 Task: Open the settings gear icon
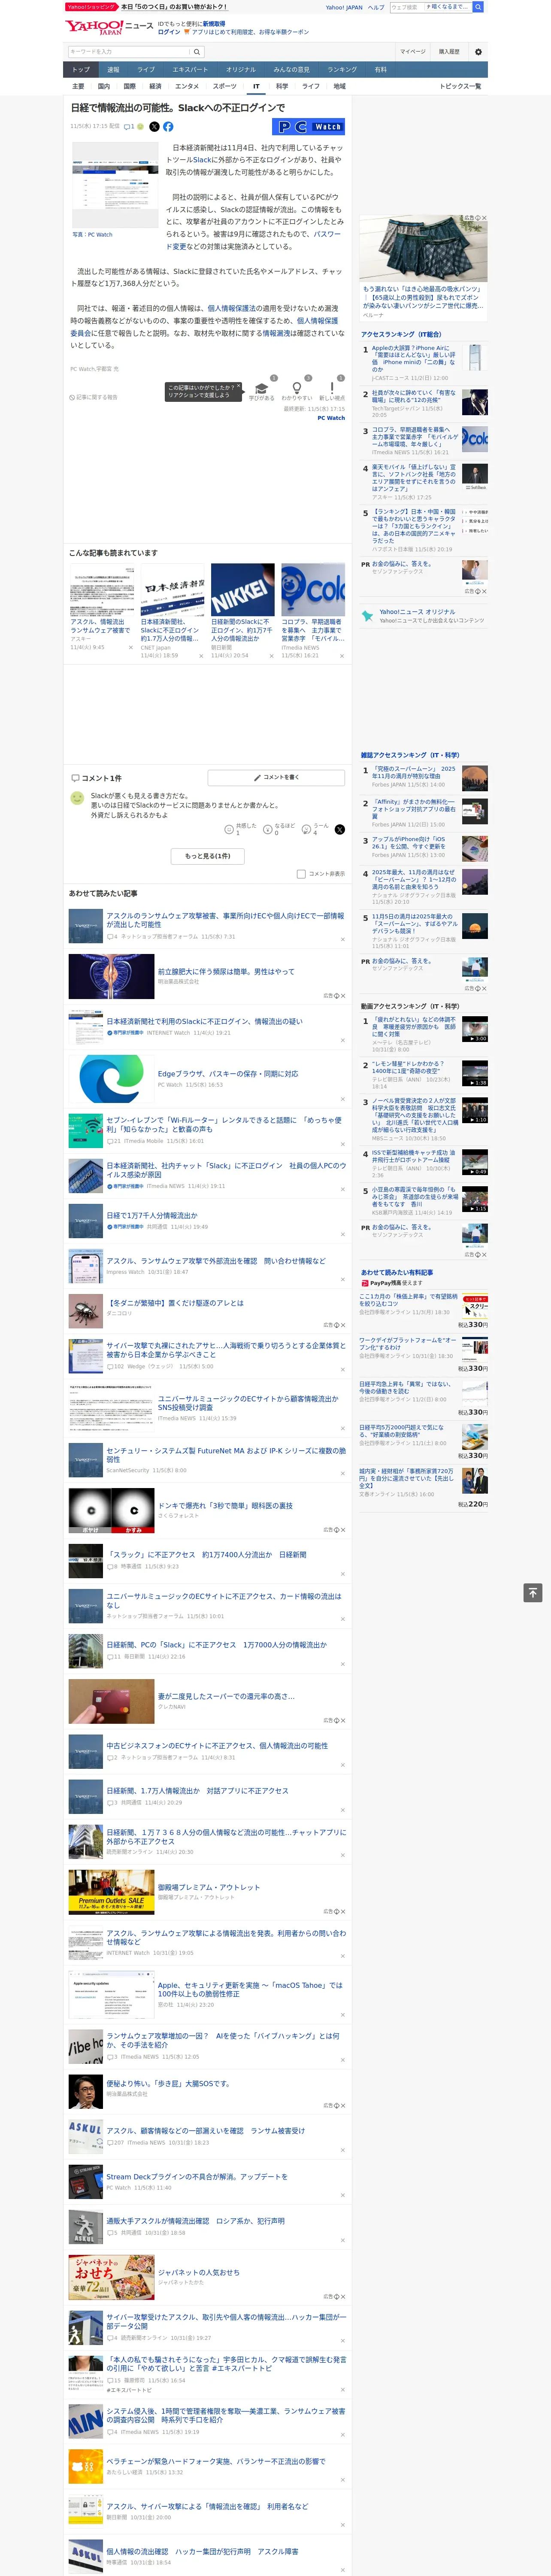pyautogui.click(x=478, y=52)
